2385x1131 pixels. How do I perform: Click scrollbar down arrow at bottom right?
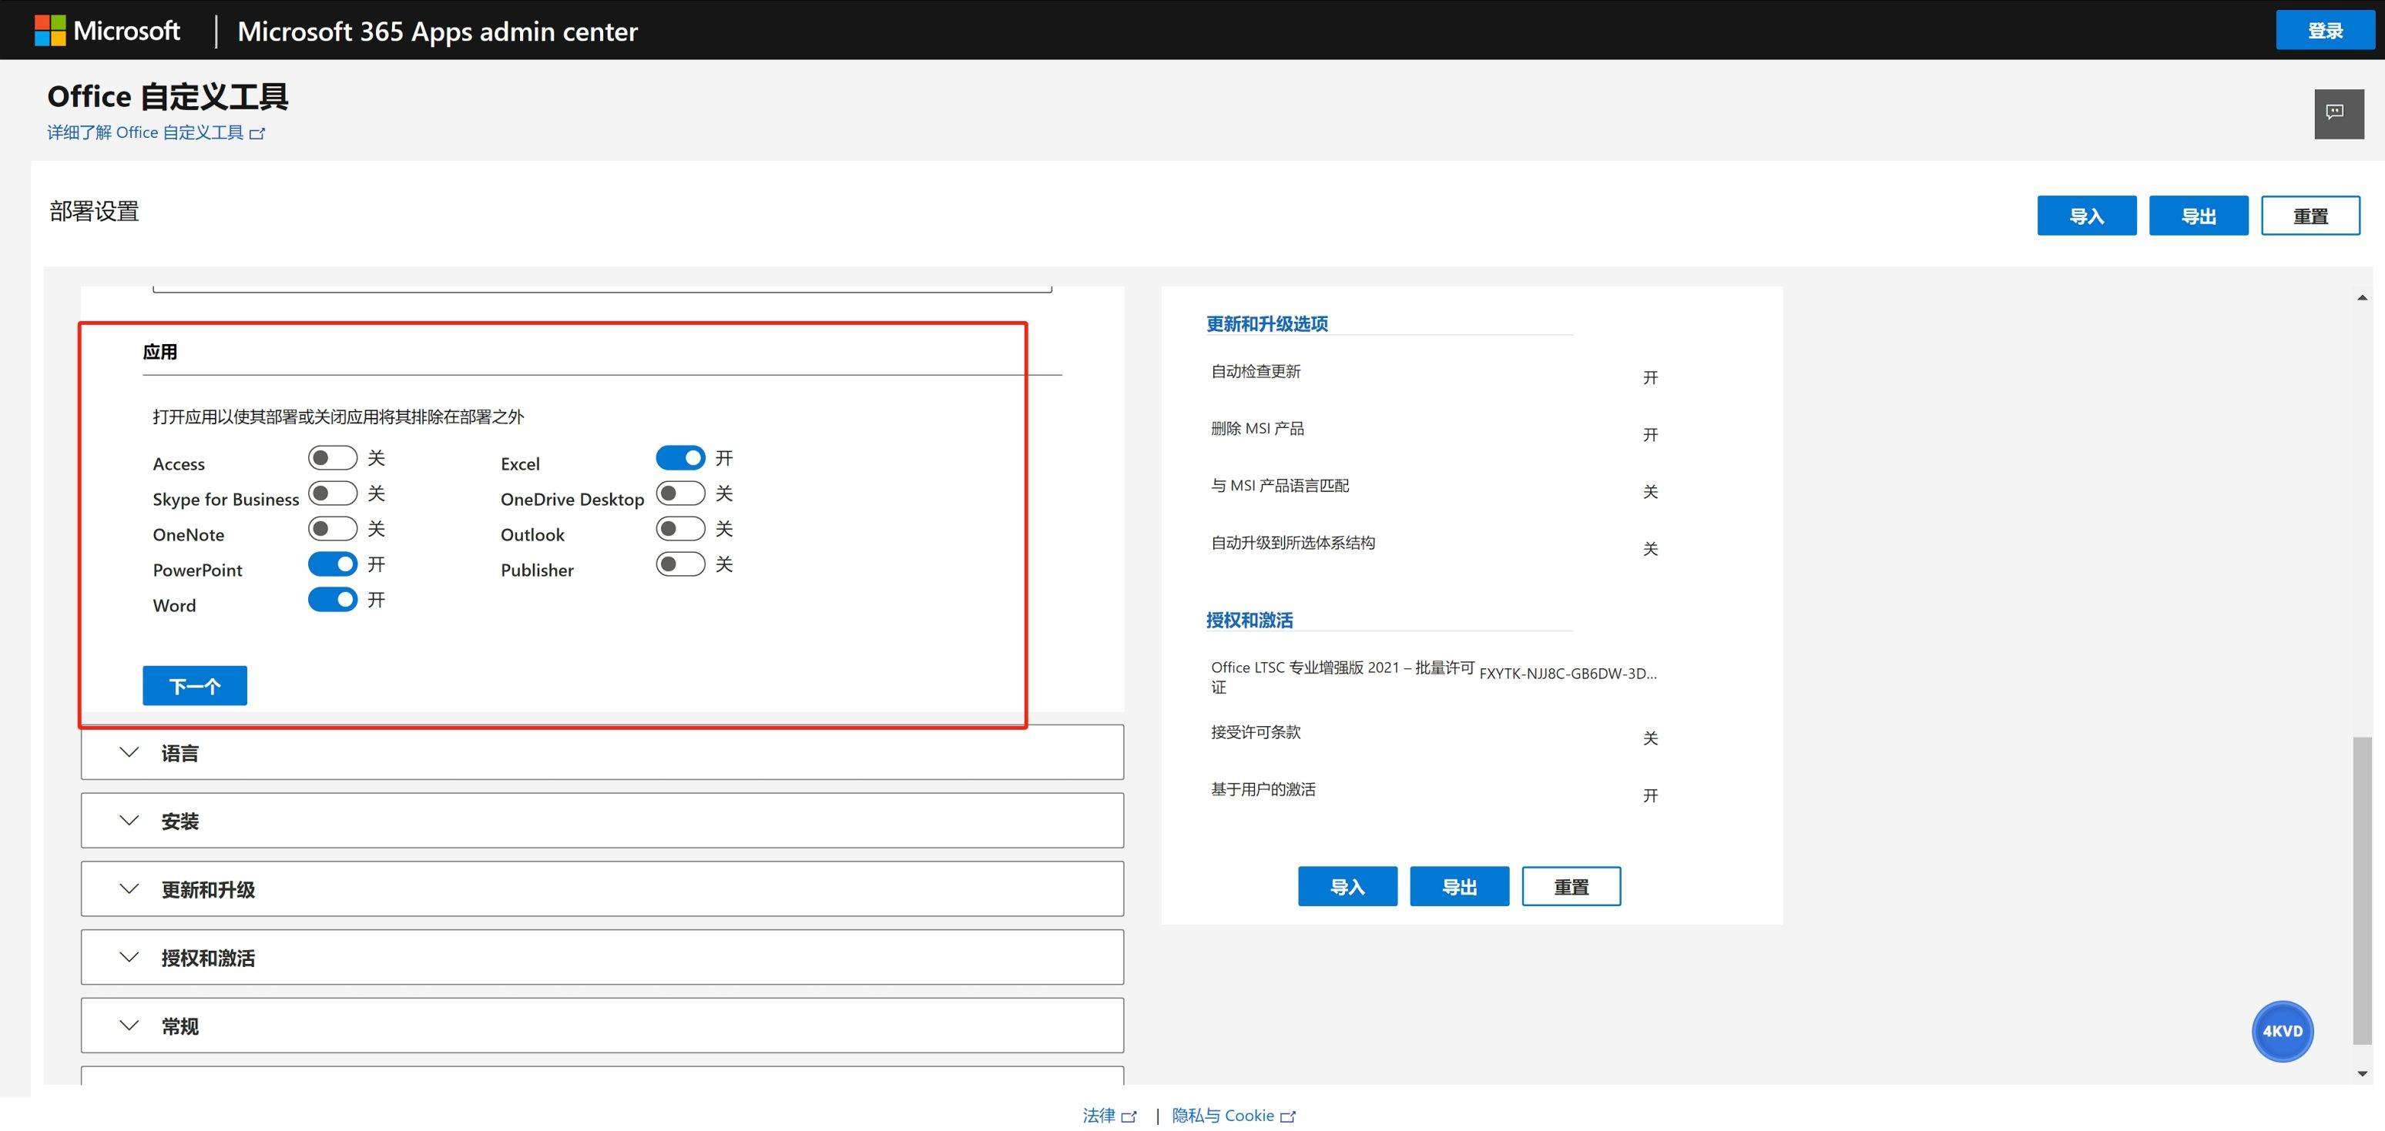click(2362, 1073)
